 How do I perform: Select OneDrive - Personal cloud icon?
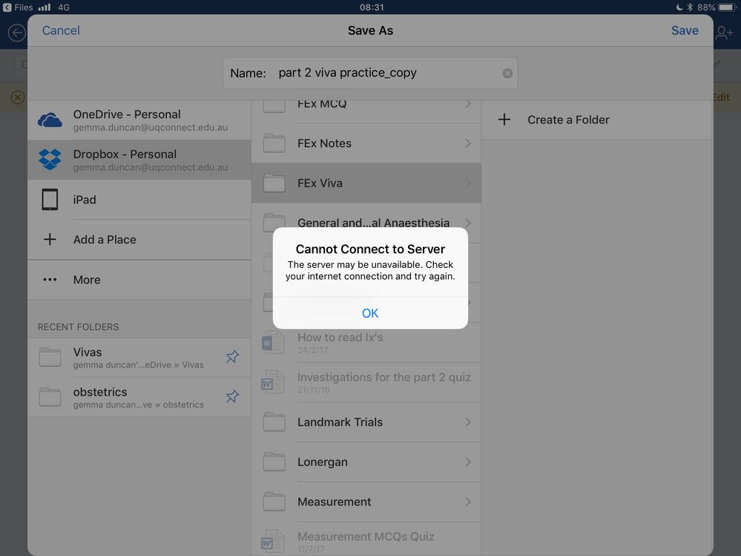[x=50, y=120]
